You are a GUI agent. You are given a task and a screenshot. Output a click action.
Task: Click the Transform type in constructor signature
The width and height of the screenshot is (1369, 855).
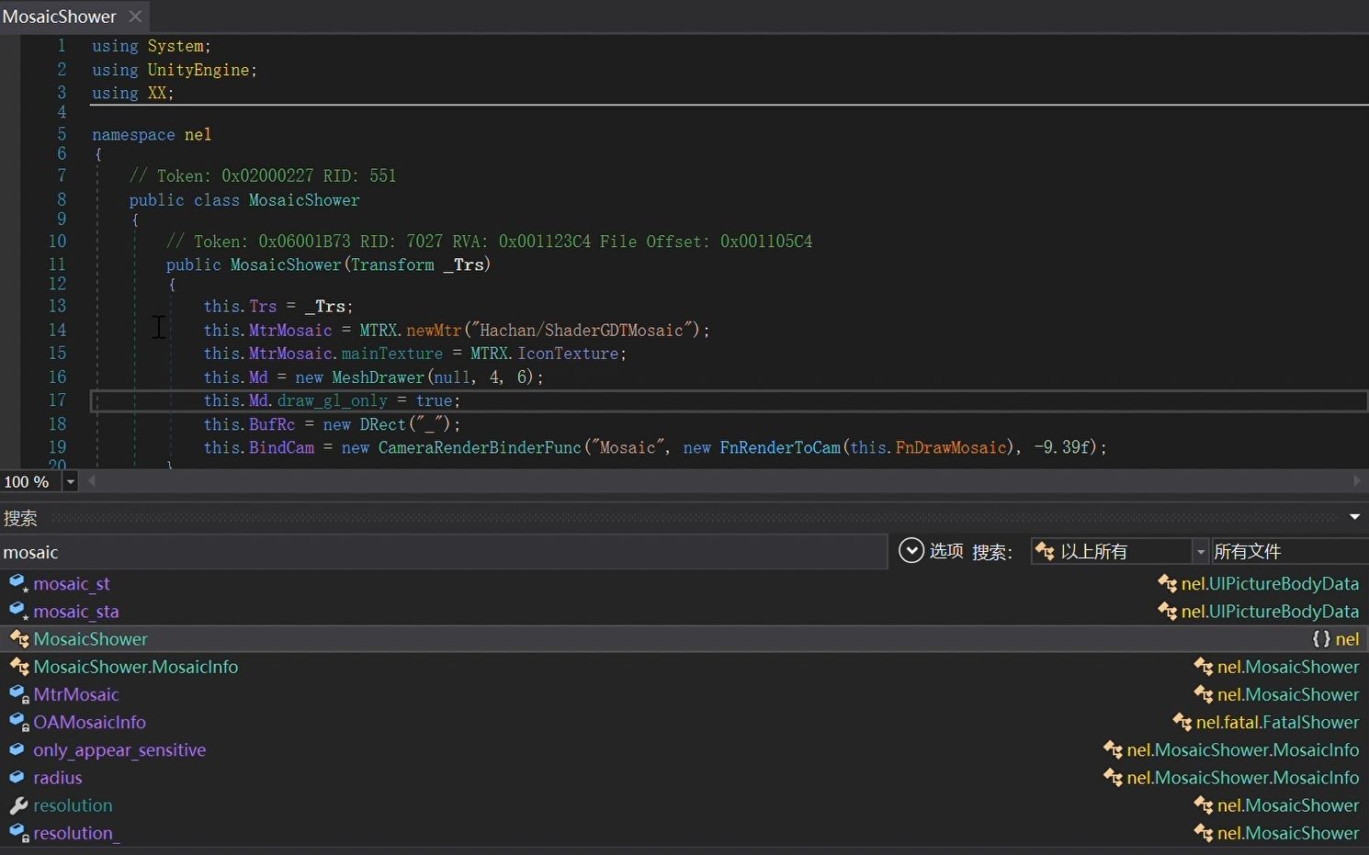pyautogui.click(x=392, y=264)
